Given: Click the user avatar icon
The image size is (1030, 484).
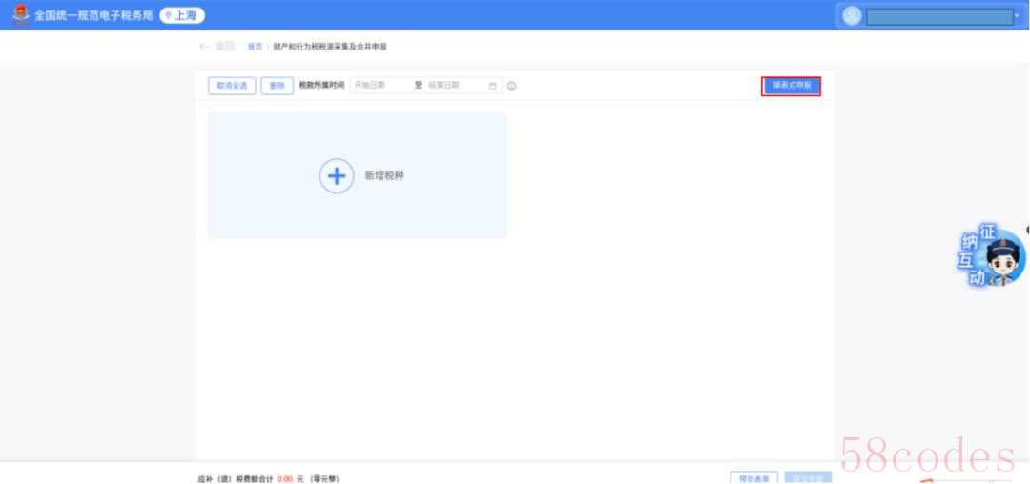Looking at the screenshot, I should tap(852, 15).
